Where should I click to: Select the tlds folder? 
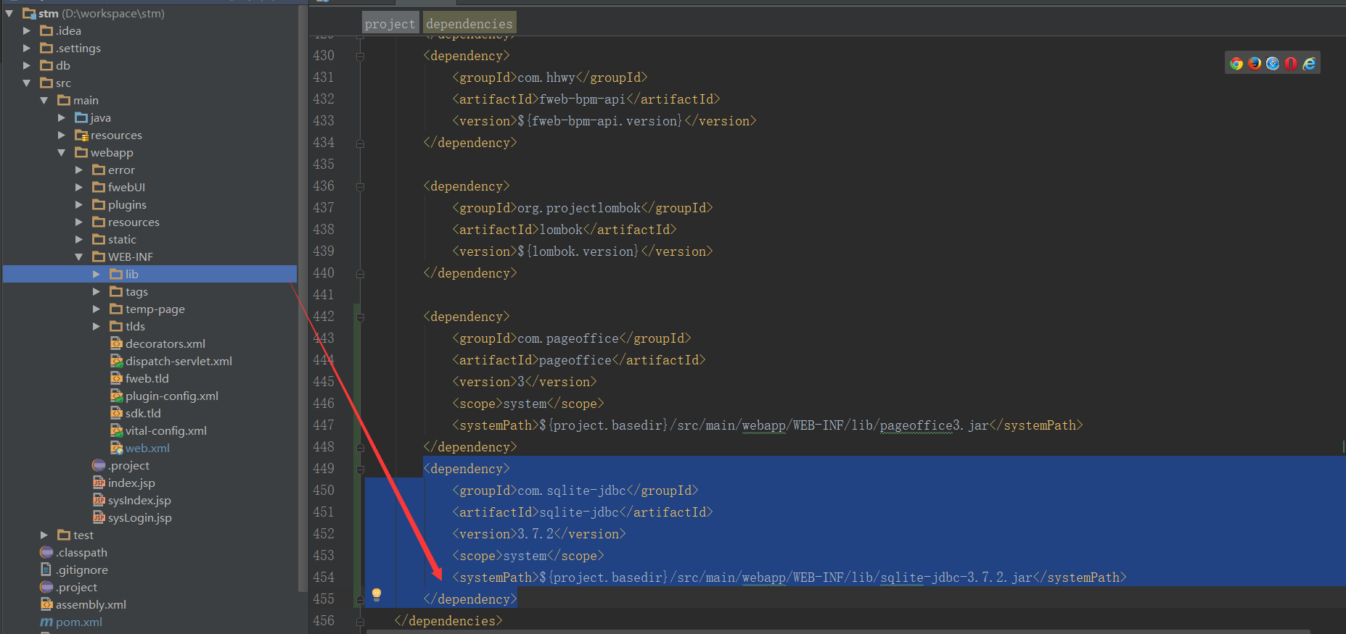[x=135, y=326]
